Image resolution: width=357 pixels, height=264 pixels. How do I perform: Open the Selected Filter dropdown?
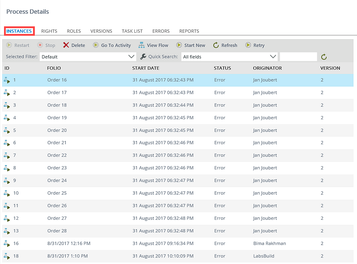(88, 57)
